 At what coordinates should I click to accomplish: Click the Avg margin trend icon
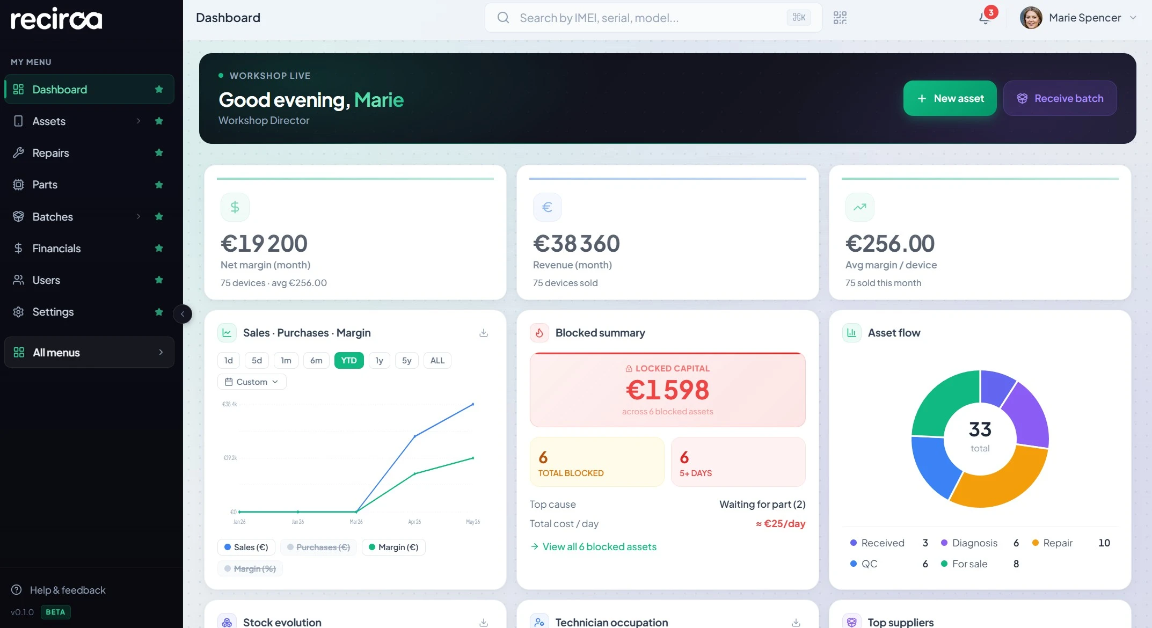click(x=860, y=207)
